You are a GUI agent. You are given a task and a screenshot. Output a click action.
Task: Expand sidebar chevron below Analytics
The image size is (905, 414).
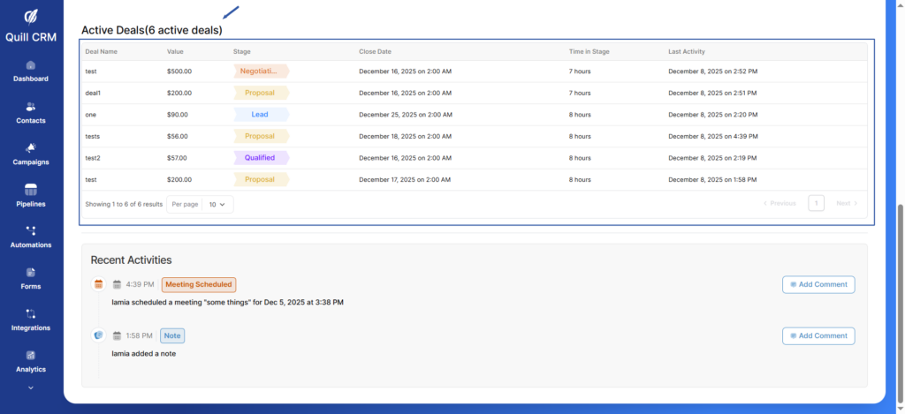tap(31, 387)
